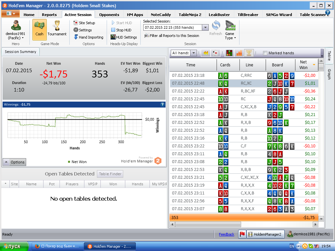Click the hands list scroll-down arrow
This screenshot has height=251, width=335.
tap(321, 219)
